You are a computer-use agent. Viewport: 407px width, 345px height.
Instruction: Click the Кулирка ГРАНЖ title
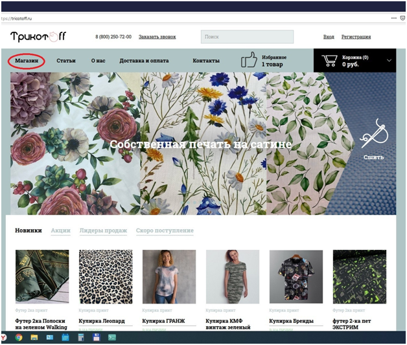(163, 321)
